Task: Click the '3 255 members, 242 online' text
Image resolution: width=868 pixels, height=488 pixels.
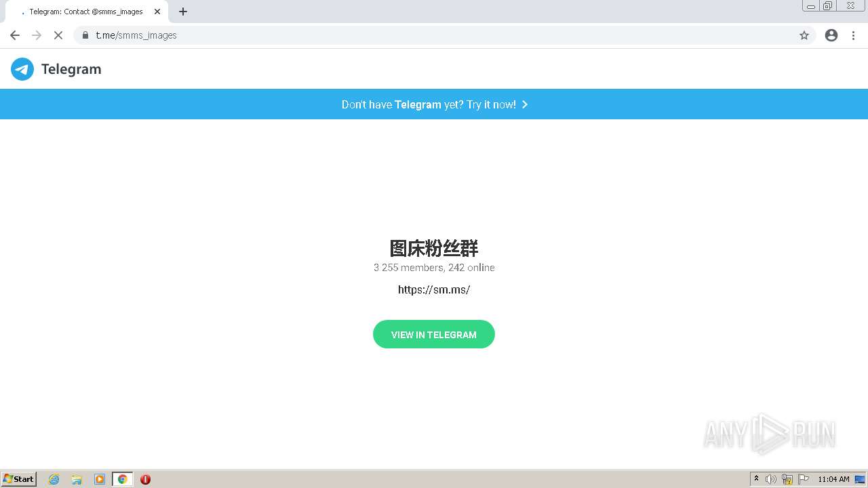Action: click(434, 268)
